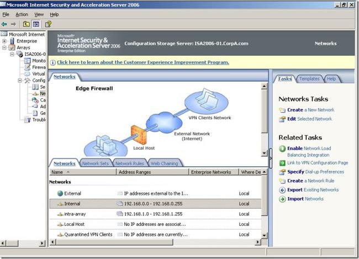Screen dimensions: 359x259
Task: Click the intra-array network row icon
Action: 60,214
